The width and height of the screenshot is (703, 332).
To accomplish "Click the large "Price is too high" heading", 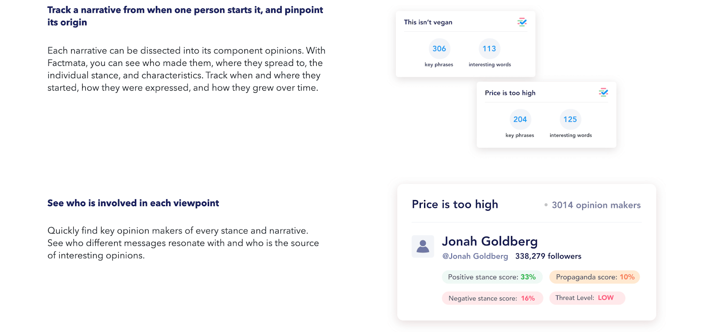I will (455, 204).
